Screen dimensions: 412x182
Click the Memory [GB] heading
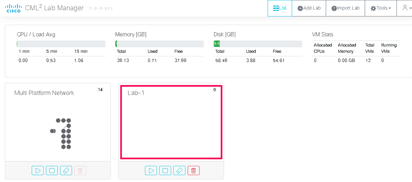pos(131,34)
